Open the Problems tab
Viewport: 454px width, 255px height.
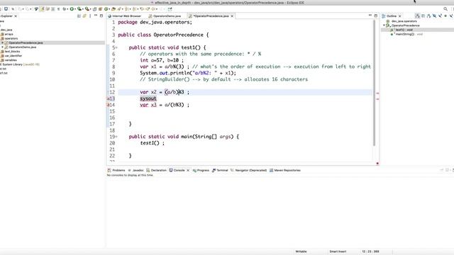(116, 170)
